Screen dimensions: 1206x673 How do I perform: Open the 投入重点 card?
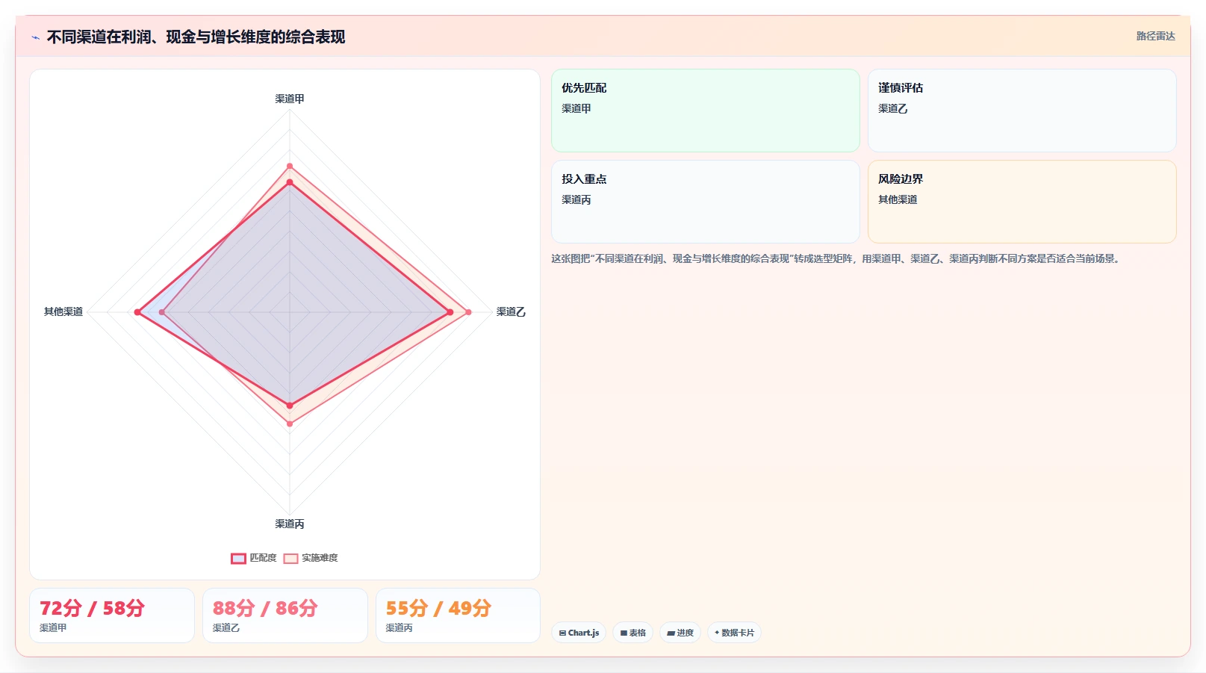coord(705,202)
